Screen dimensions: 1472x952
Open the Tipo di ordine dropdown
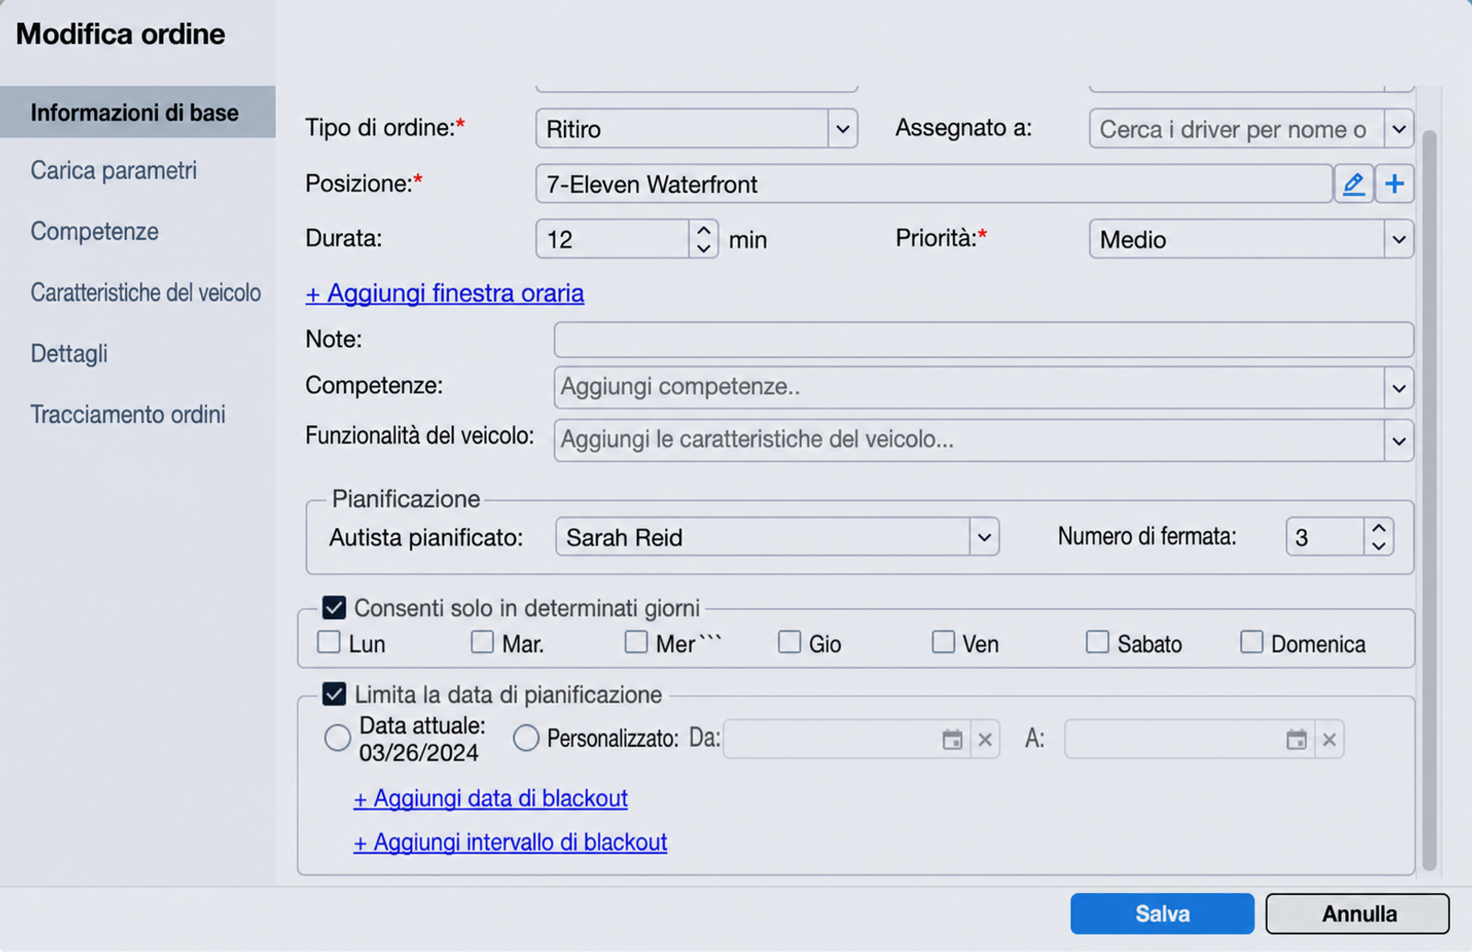(843, 129)
